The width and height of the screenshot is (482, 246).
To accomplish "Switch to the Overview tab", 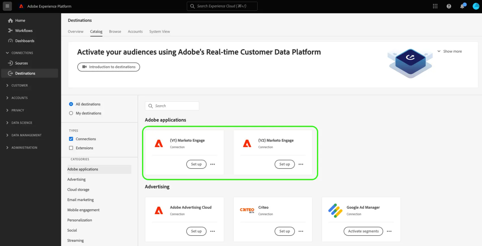I will coord(76,32).
